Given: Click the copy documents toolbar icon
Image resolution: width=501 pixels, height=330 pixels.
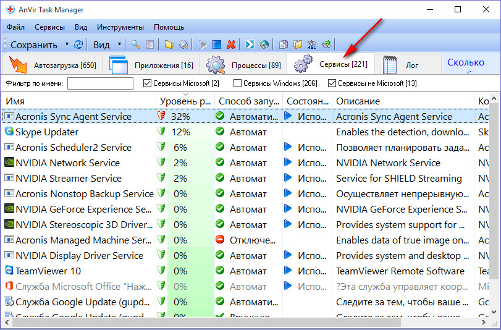Looking at the screenshot, I should click(284, 44).
